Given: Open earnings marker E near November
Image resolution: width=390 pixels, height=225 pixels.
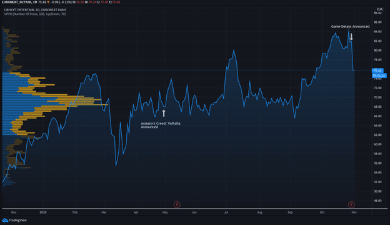Looking at the screenshot, I should [x=351, y=204].
